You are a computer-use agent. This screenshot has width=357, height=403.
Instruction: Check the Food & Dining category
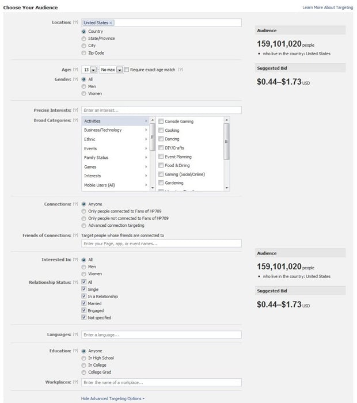161,165
